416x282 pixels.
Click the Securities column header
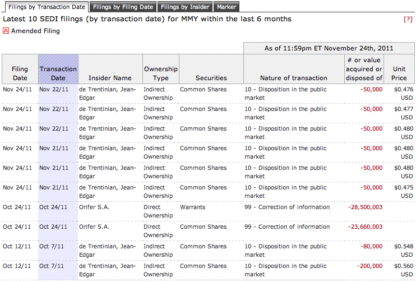[211, 78]
